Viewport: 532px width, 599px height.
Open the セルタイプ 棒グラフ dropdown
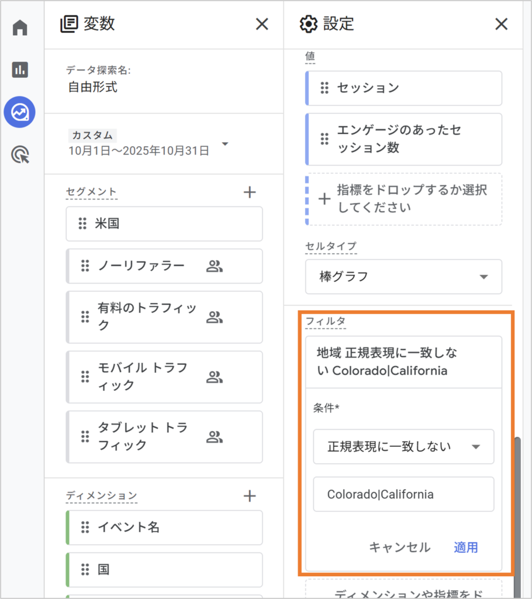click(x=403, y=277)
